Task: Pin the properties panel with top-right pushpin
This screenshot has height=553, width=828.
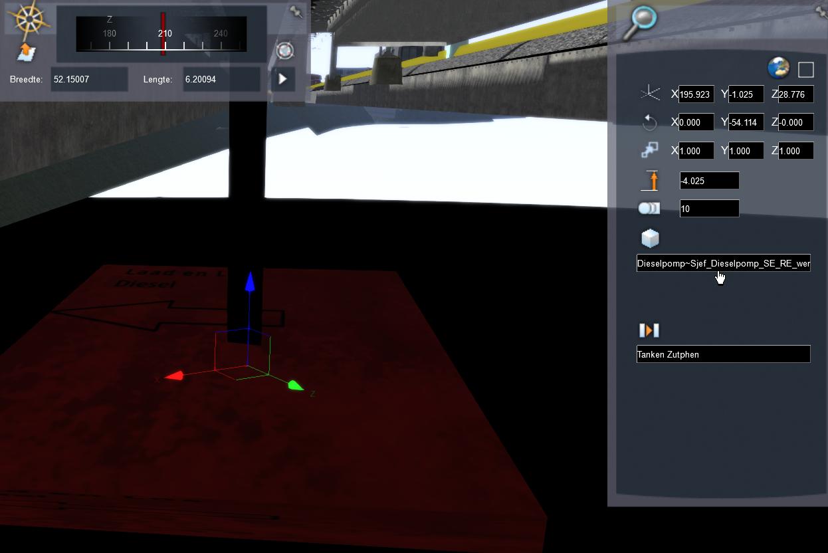Action: click(x=821, y=9)
